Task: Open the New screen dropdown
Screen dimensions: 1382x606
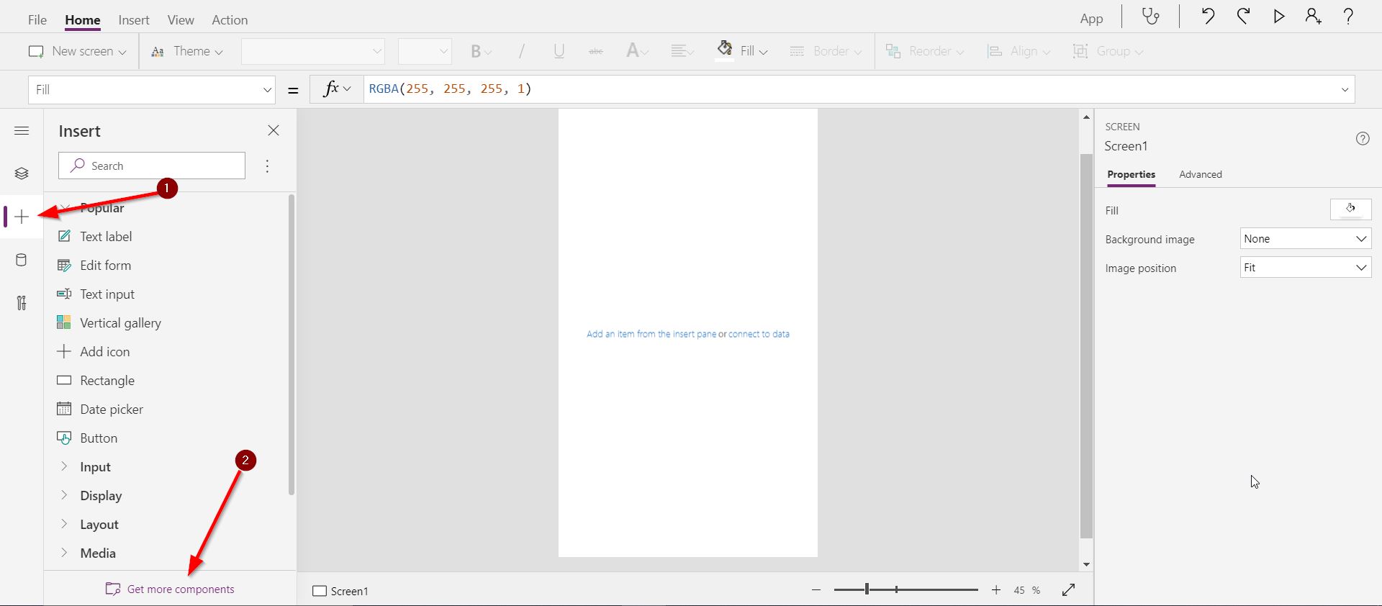Action: coord(77,51)
